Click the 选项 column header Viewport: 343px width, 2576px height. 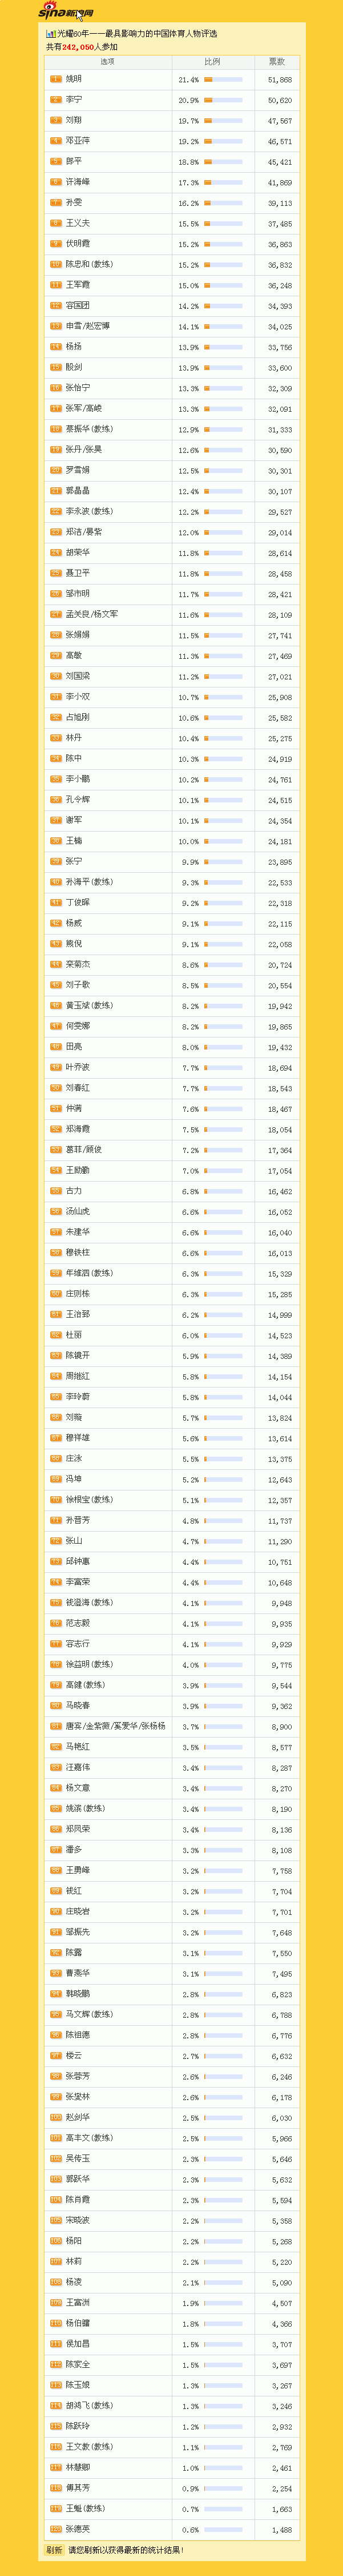pyautogui.click(x=108, y=62)
